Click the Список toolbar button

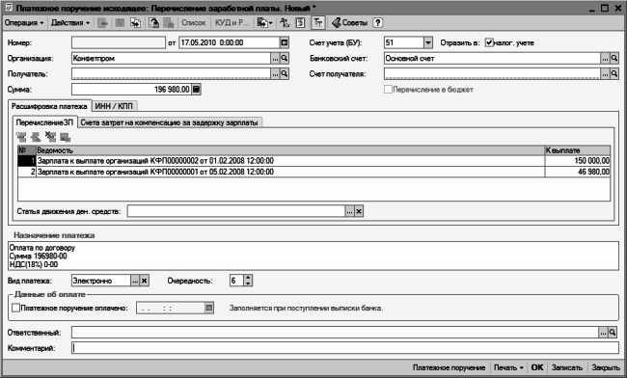pyautogui.click(x=194, y=23)
